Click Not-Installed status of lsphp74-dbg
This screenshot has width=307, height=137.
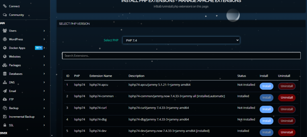coord(246,119)
